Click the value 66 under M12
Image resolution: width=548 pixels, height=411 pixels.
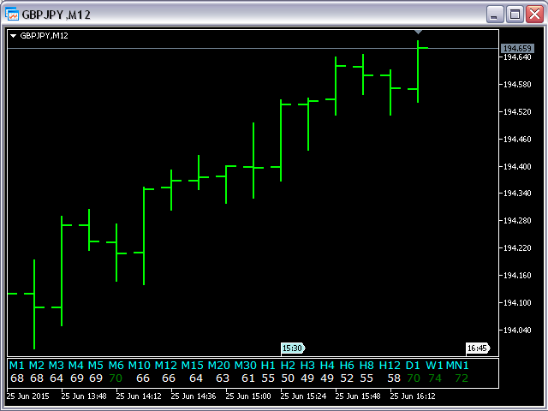pos(169,378)
